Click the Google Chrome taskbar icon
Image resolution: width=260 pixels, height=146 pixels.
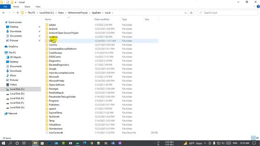[x=92, y=143]
